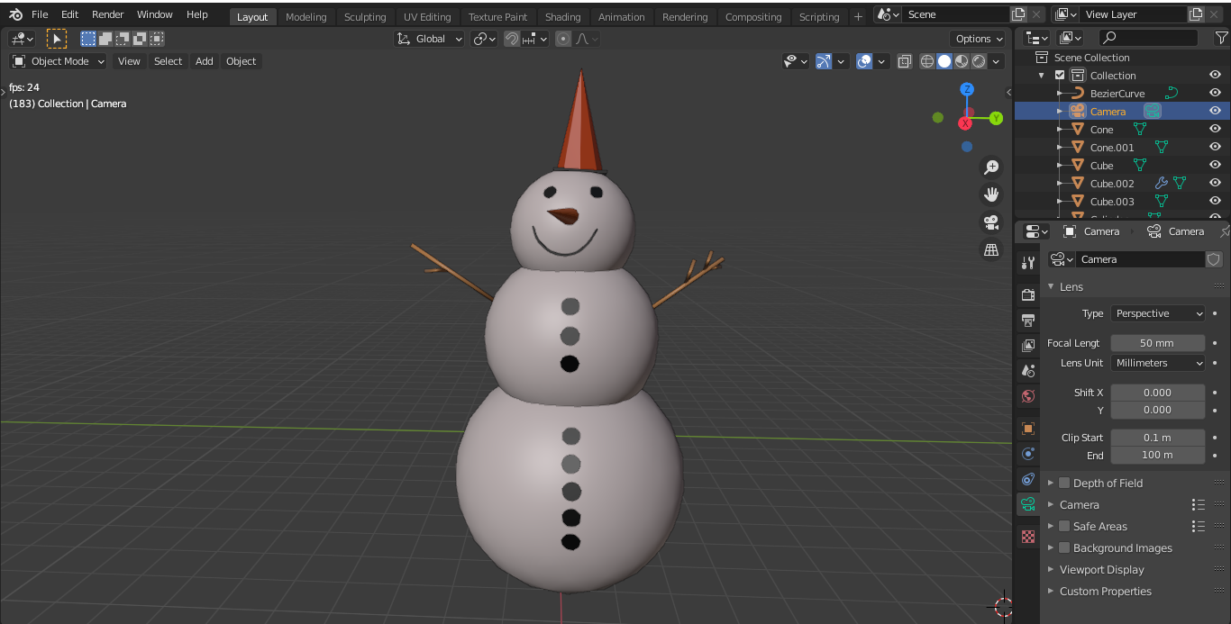Switch to Modeling workspace tab
Viewport: 1231px width, 624px height.
[x=306, y=17]
